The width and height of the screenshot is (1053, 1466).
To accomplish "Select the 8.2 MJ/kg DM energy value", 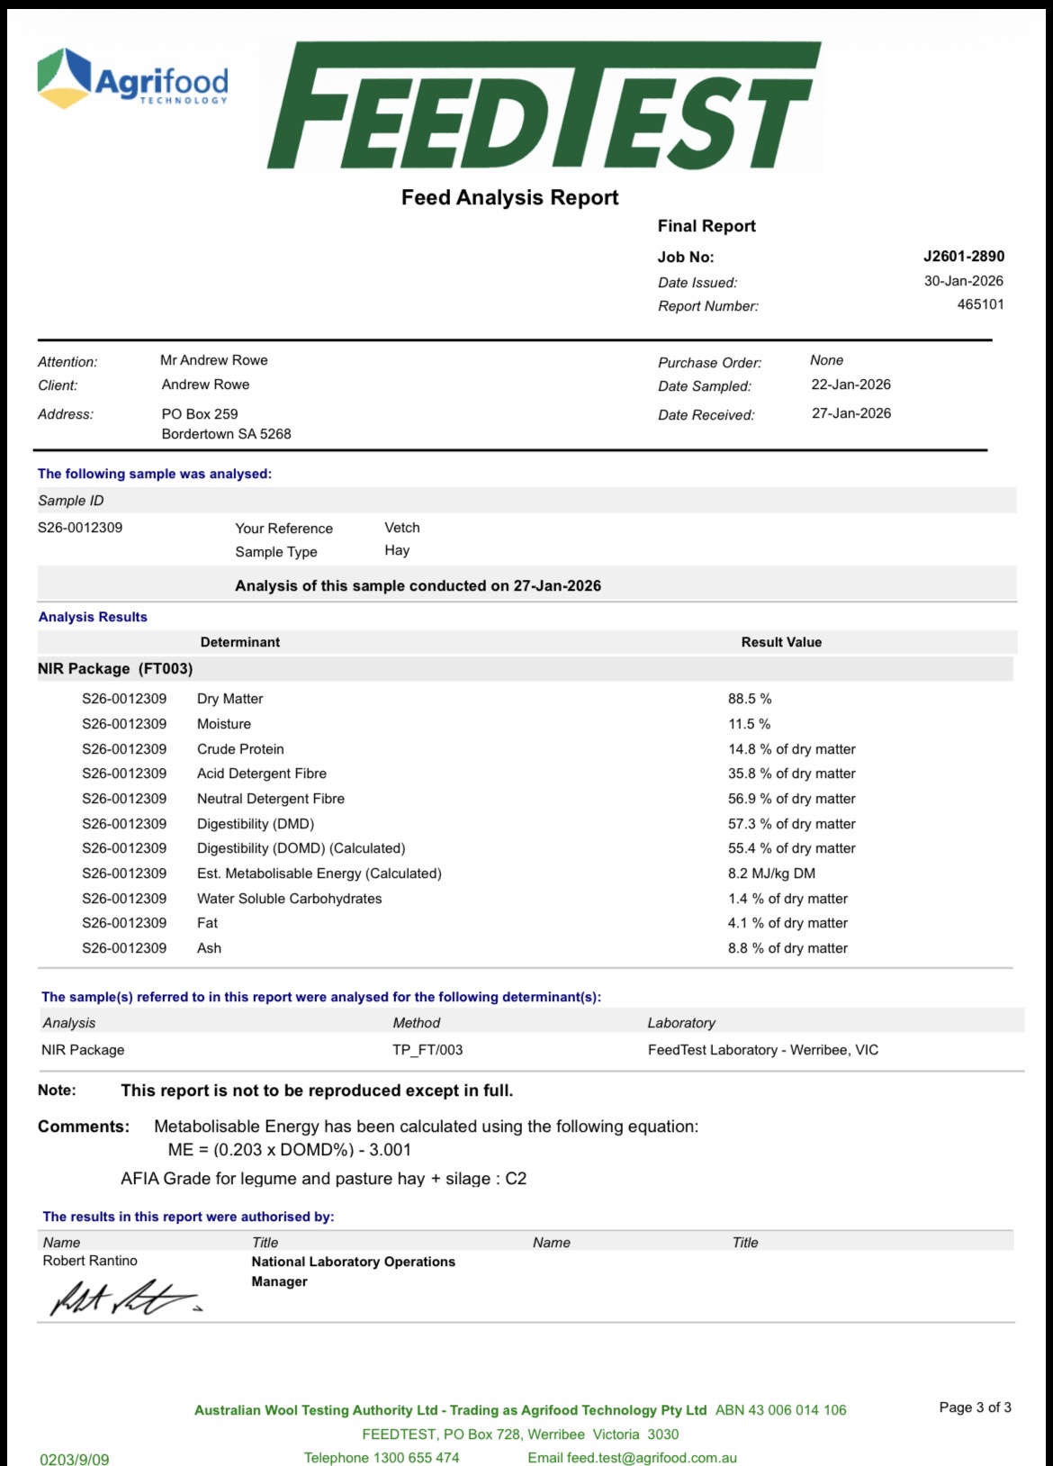I will [772, 873].
